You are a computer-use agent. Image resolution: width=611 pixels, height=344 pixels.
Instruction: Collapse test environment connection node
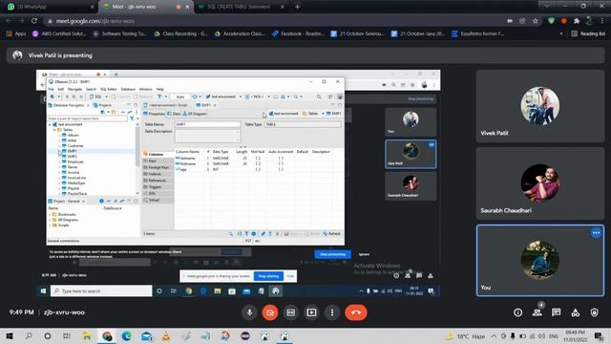pyautogui.click(x=50, y=124)
